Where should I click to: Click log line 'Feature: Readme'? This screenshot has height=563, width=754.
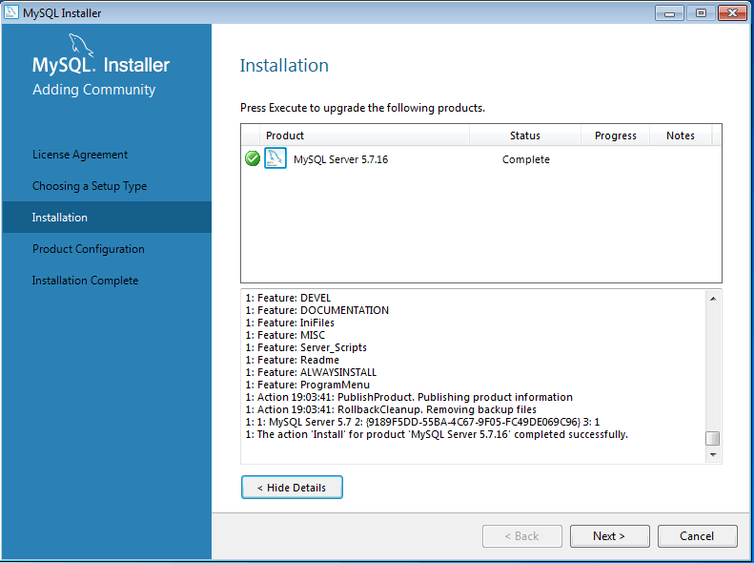pos(293,360)
